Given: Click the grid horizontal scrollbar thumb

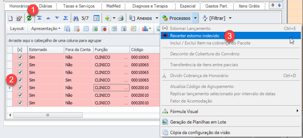Looking at the screenshot, I should [48, 115].
